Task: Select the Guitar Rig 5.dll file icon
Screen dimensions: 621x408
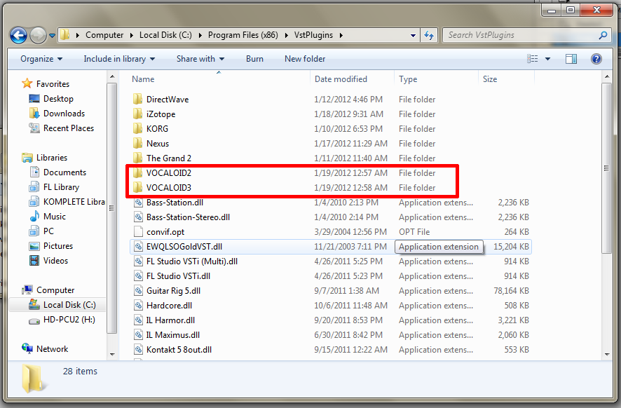Action: click(x=138, y=291)
